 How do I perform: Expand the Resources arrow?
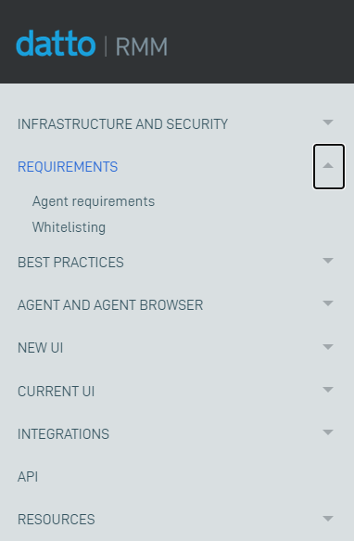328,518
